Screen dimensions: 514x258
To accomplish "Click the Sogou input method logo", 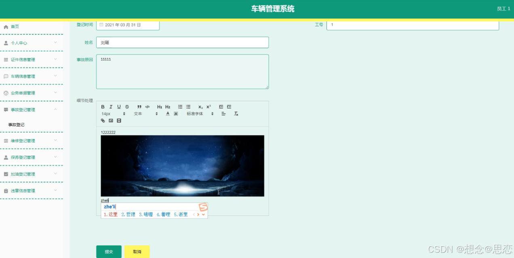I will pos(203,207).
